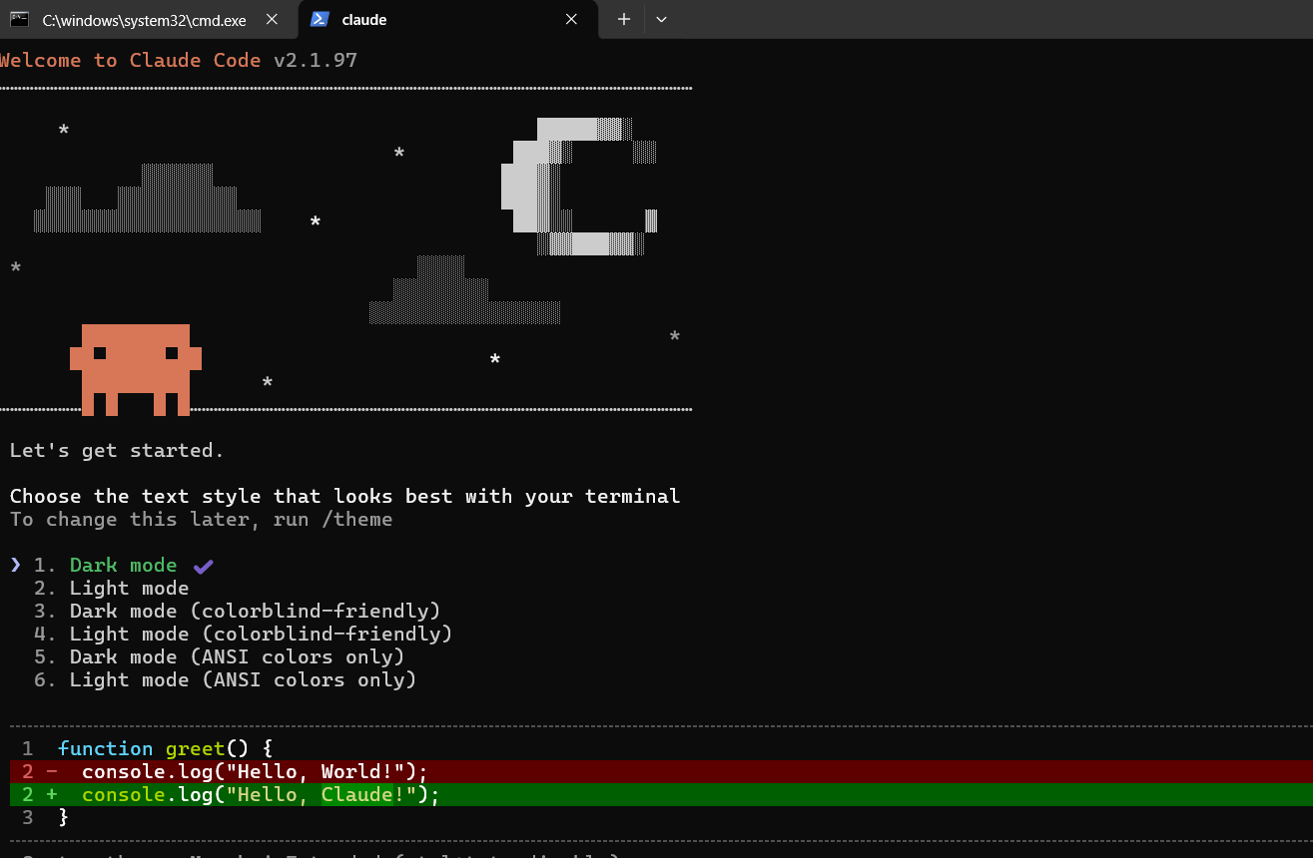This screenshot has height=858, width=1313.
Task: Click the version number v2.1.97
Action: coord(316,61)
